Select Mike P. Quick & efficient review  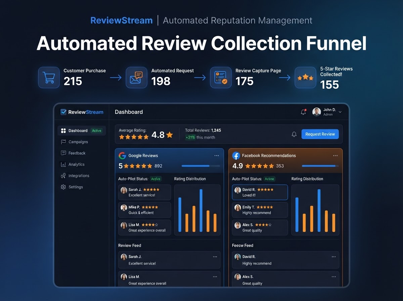point(145,210)
